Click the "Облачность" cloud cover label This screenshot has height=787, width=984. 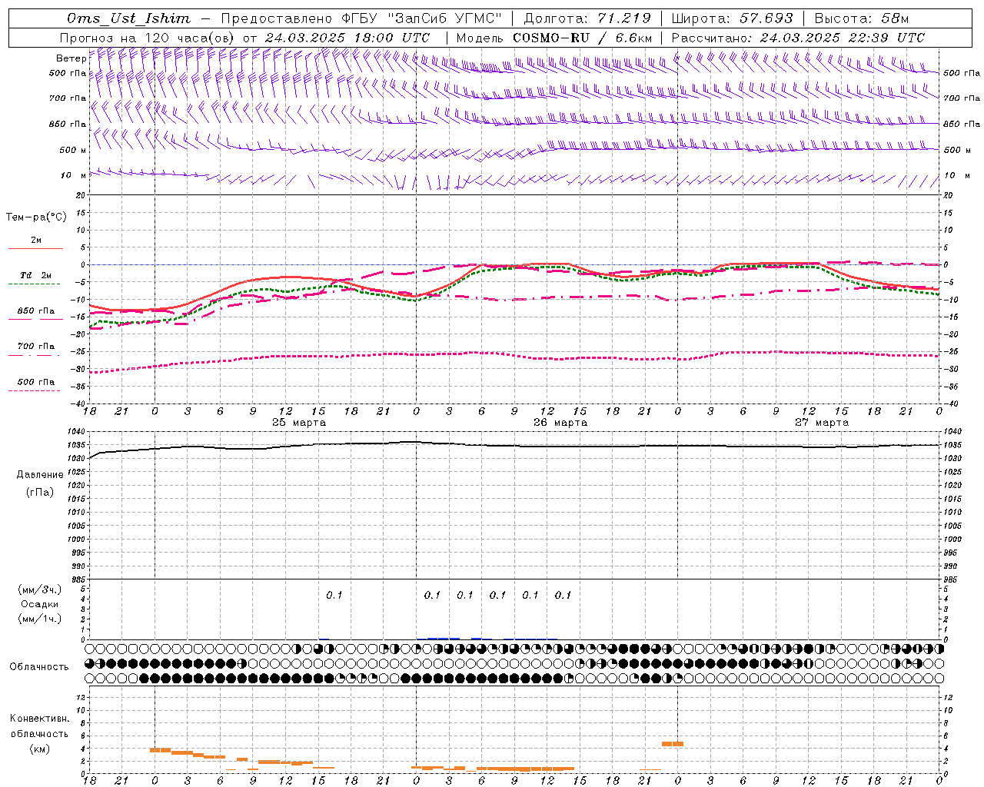39,666
